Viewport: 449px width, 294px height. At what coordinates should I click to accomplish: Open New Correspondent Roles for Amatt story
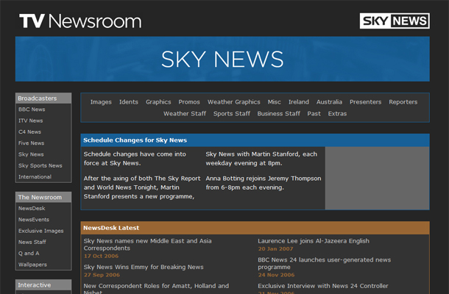(156, 289)
